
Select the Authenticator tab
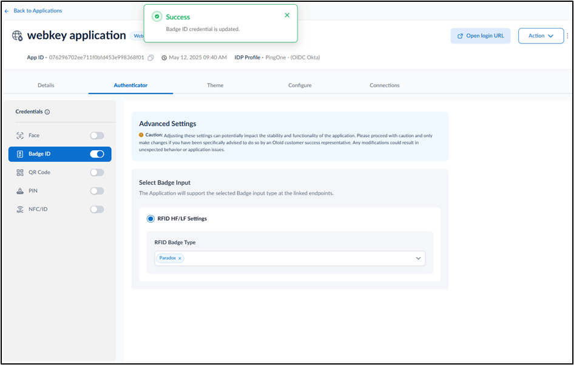click(130, 85)
